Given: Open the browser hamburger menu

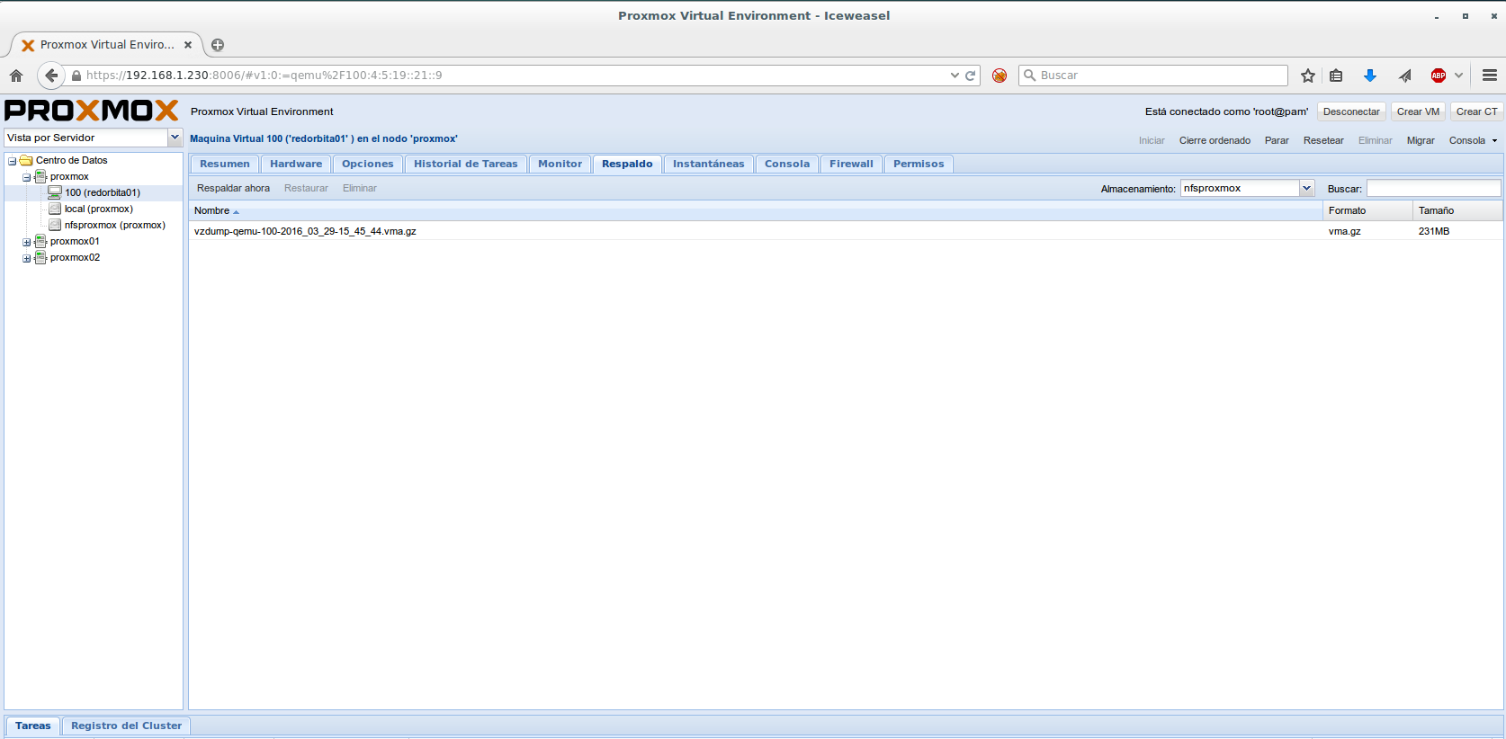Looking at the screenshot, I should [1490, 76].
